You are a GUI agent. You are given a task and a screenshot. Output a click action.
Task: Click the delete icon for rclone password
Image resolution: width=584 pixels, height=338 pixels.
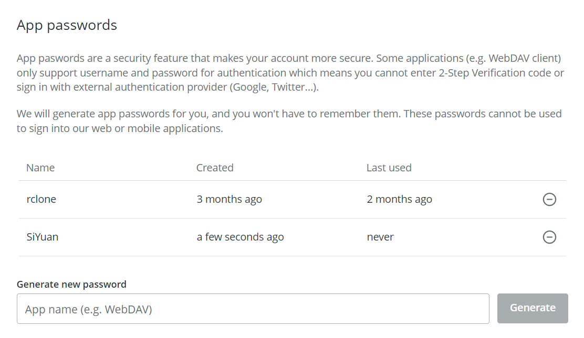(549, 199)
